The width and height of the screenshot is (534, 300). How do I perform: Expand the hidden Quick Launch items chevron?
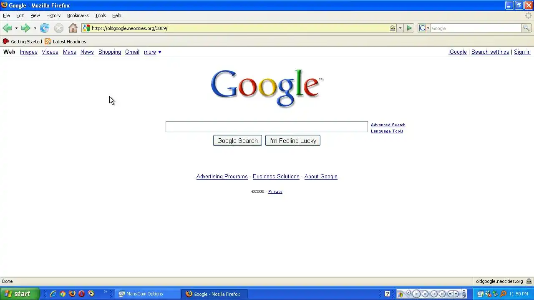[x=105, y=292]
